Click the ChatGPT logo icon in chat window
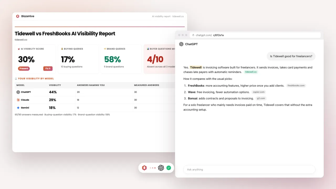The width and height of the screenshot is (336, 189). pos(181,44)
